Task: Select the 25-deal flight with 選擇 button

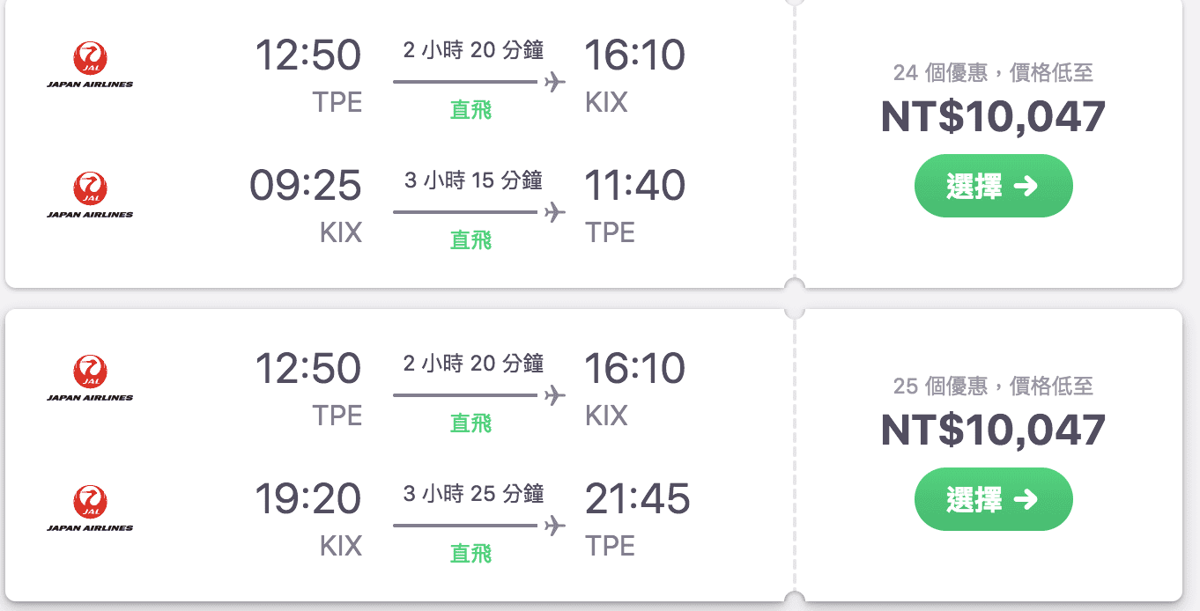Action: [993, 499]
